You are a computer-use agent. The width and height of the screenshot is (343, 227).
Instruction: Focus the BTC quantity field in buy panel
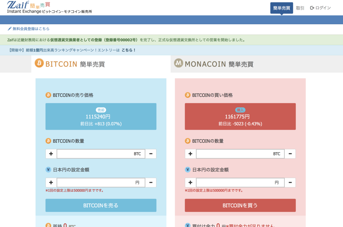[x=240, y=154]
